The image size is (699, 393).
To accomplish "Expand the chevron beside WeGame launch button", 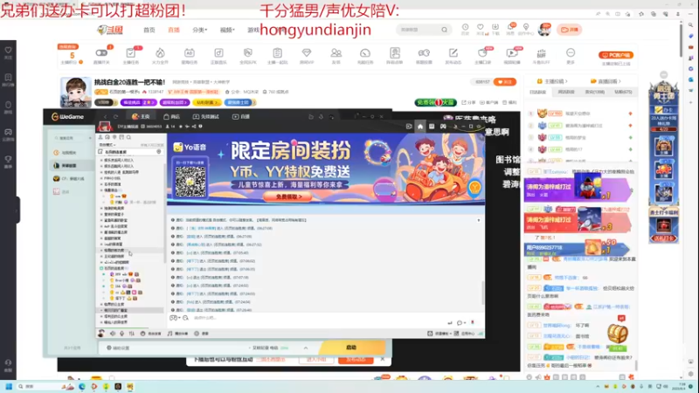I will pyautogui.click(x=305, y=348).
